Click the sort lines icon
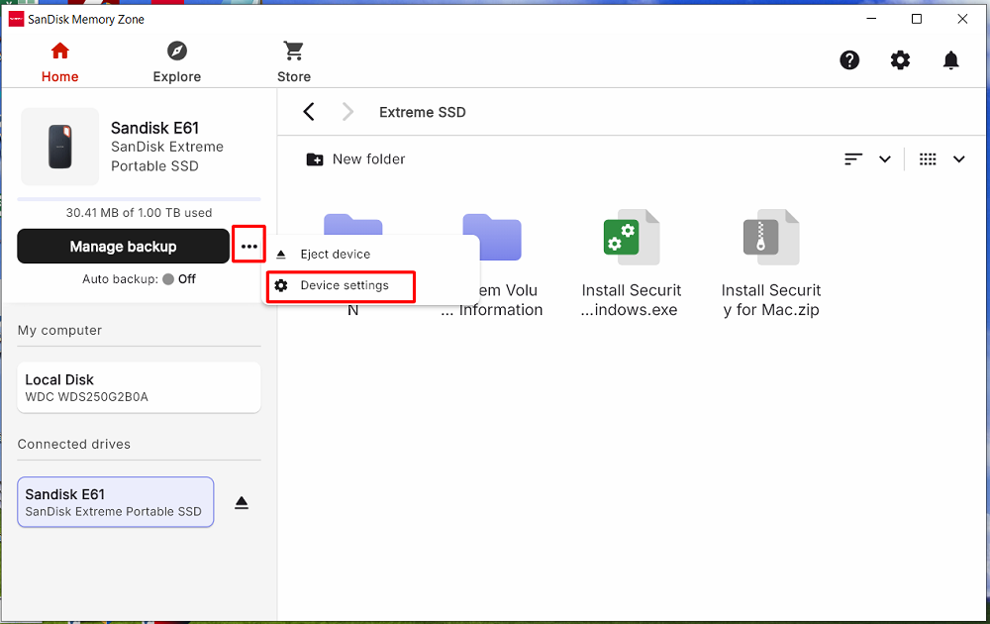Image resolution: width=990 pixels, height=624 pixels. pyautogui.click(x=853, y=159)
